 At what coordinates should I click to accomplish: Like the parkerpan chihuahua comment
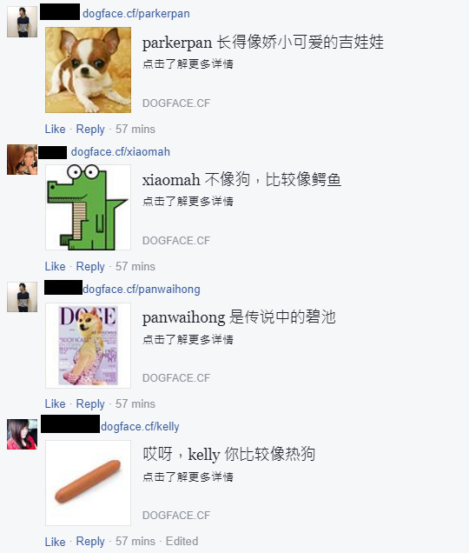pyautogui.click(x=55, y=129)
